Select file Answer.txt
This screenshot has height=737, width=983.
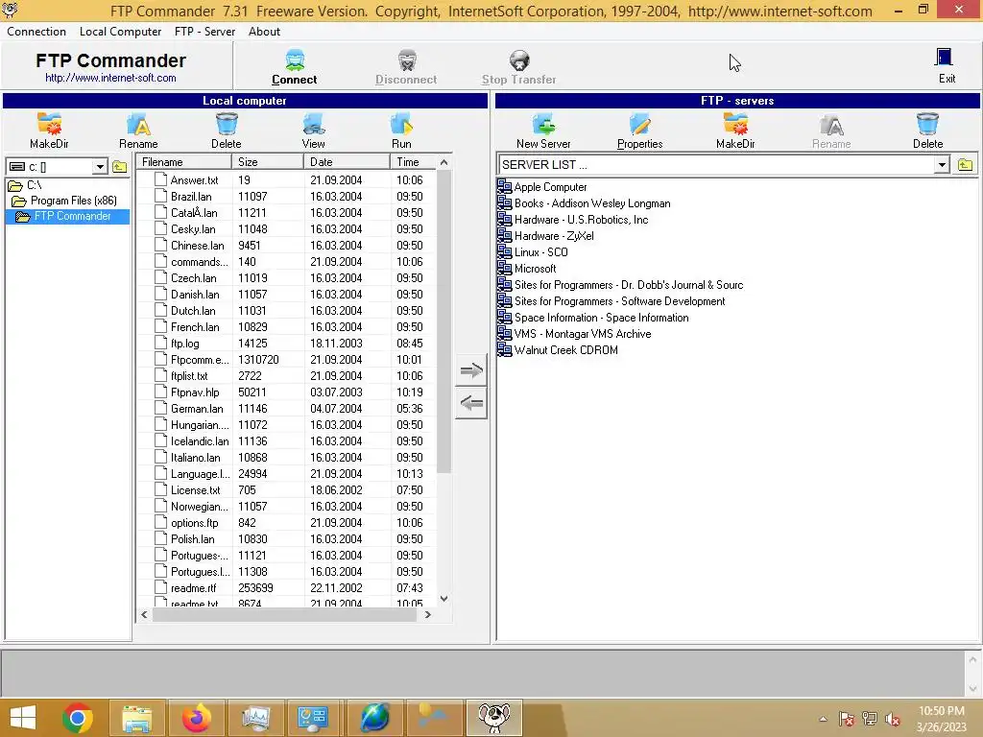click(x=194, y=179)
